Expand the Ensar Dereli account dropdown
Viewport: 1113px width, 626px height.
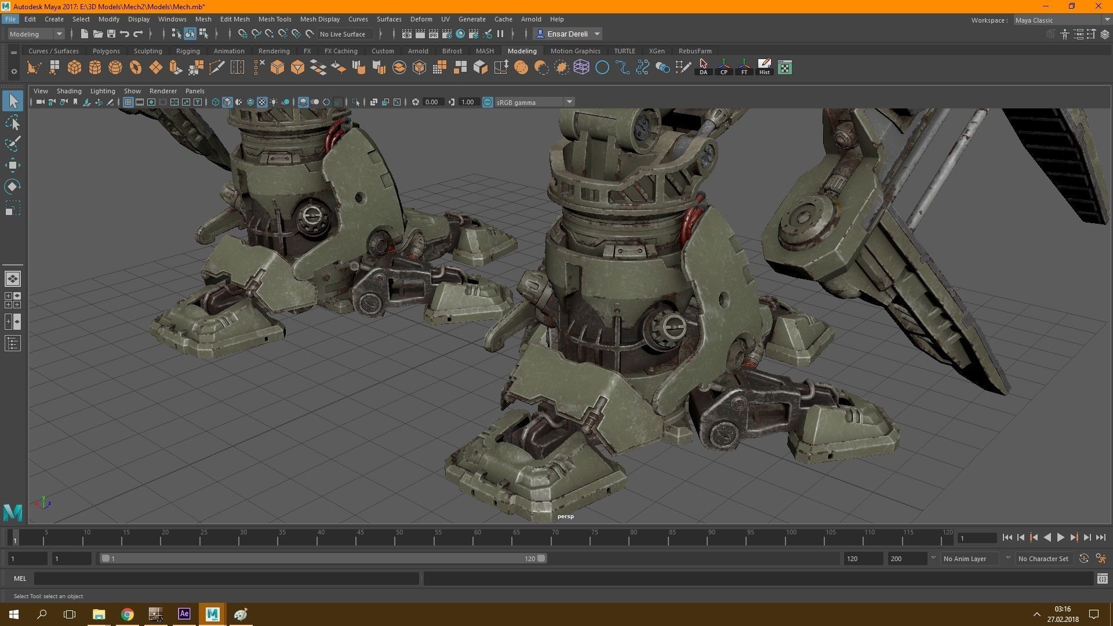[x=568, y=34]
